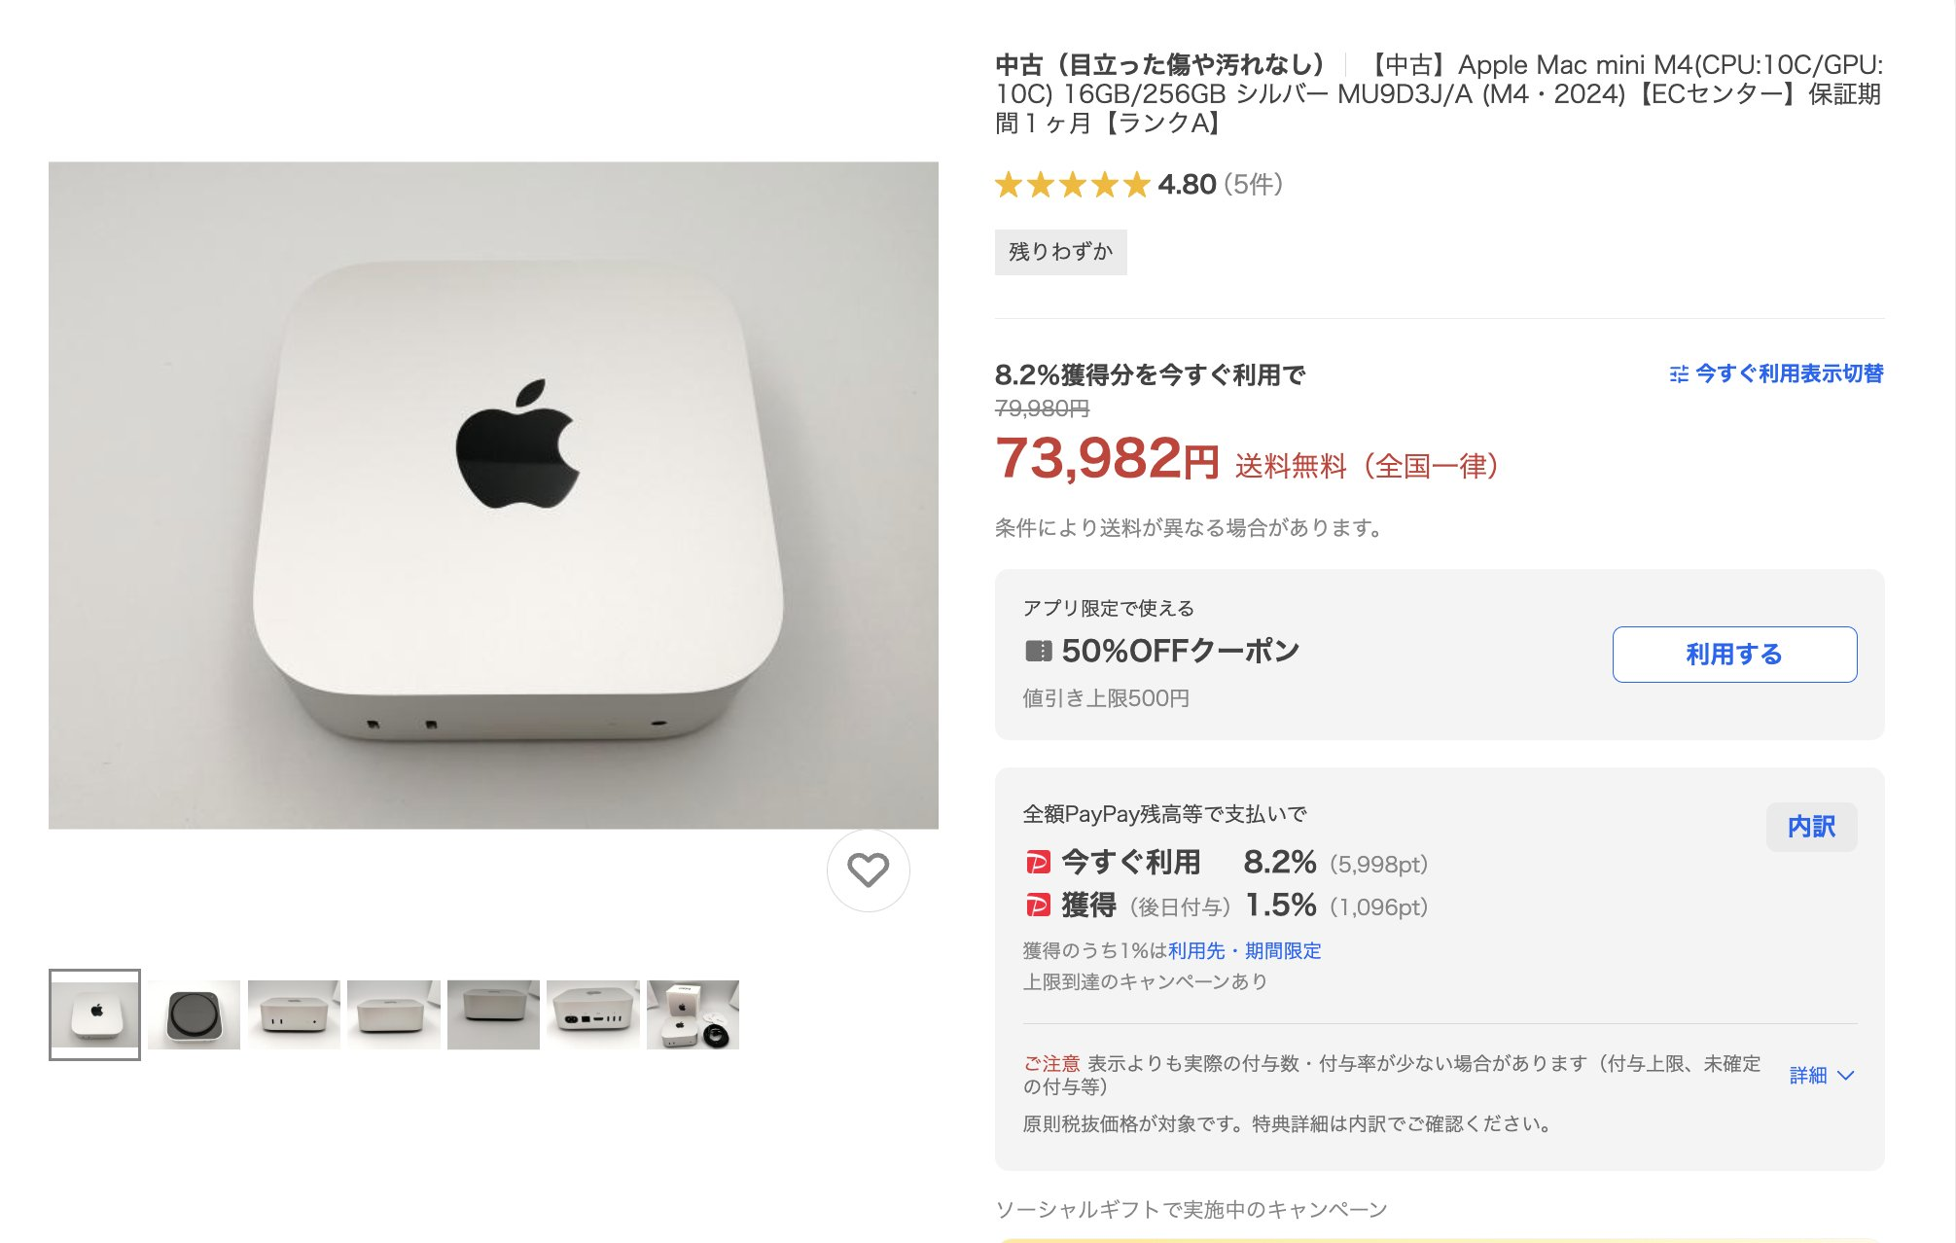This screenshot has height=1243, width=1956.
Task: Select the Mac mini underside thumbnail
Action: (x=195, y=1014)
